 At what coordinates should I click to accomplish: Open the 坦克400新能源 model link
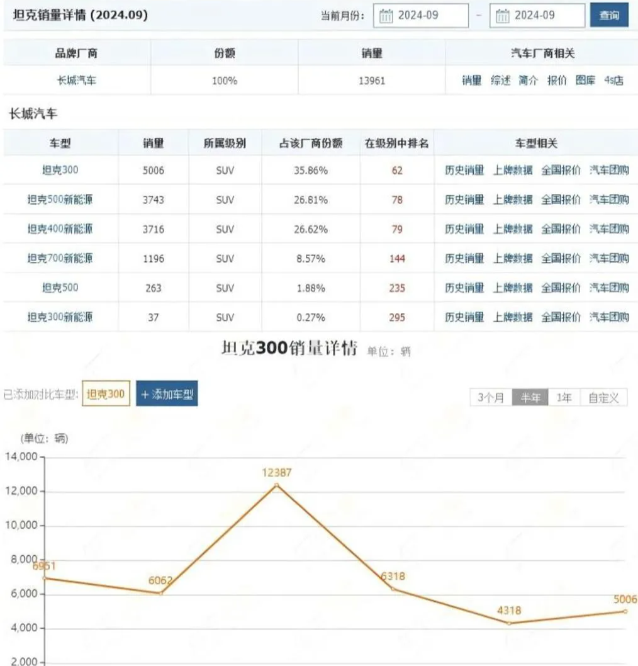(60, 229)
